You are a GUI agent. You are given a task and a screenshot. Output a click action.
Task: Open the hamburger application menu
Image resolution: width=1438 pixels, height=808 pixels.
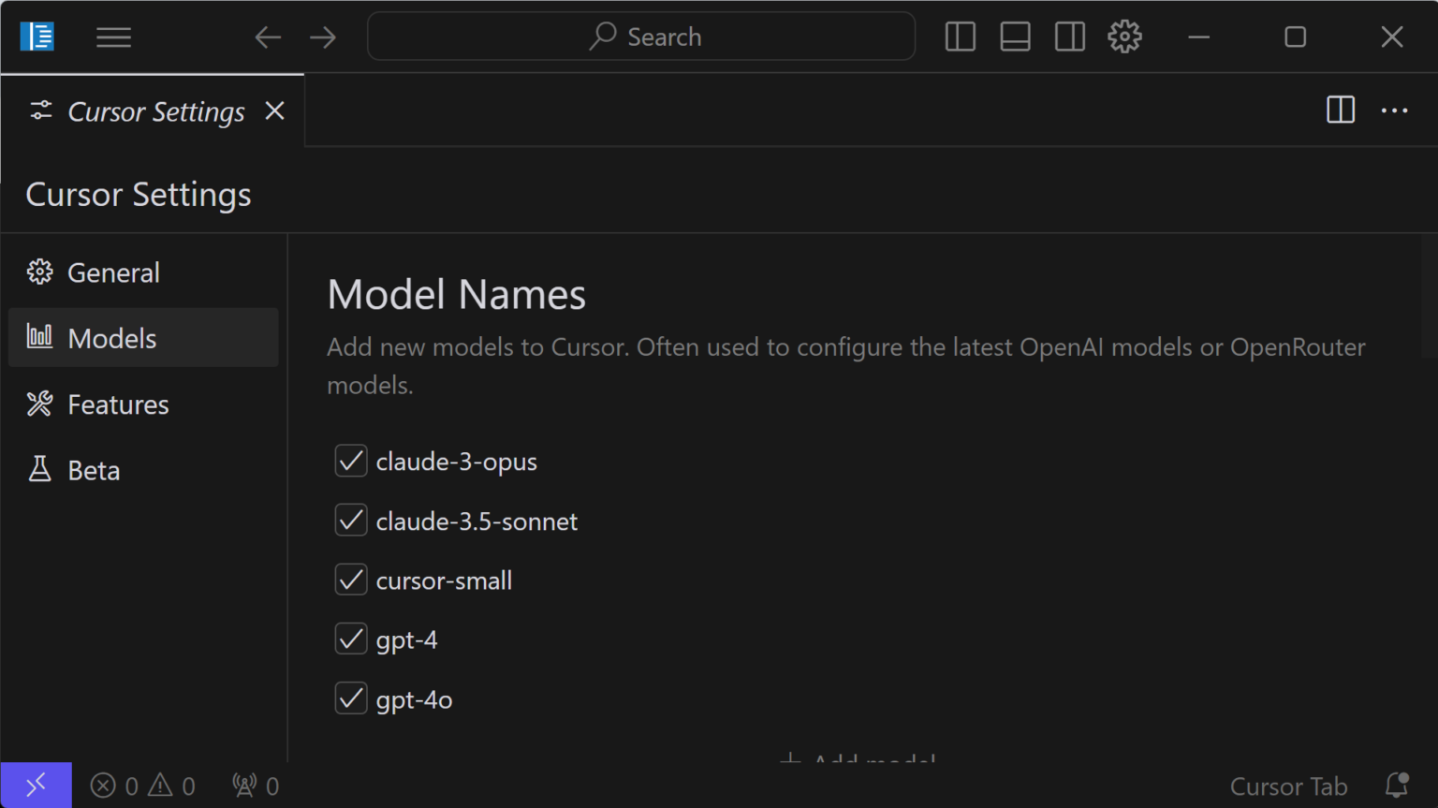(x=113, y=37)
